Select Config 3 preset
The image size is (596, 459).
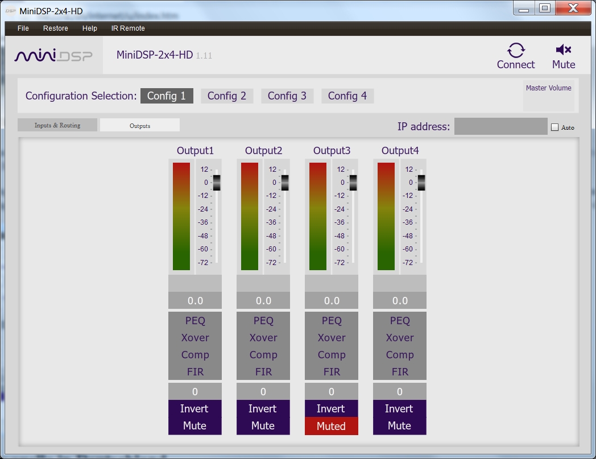click(287, 96)
